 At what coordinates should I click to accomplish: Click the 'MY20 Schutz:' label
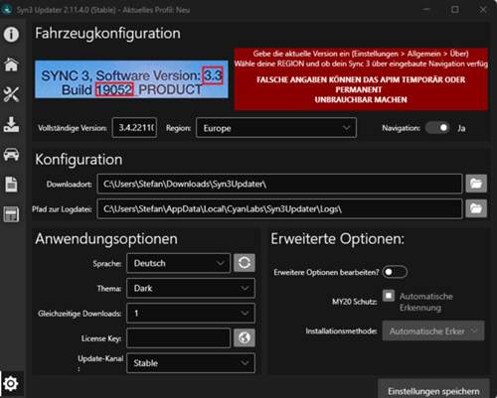(x=355, y=302)
